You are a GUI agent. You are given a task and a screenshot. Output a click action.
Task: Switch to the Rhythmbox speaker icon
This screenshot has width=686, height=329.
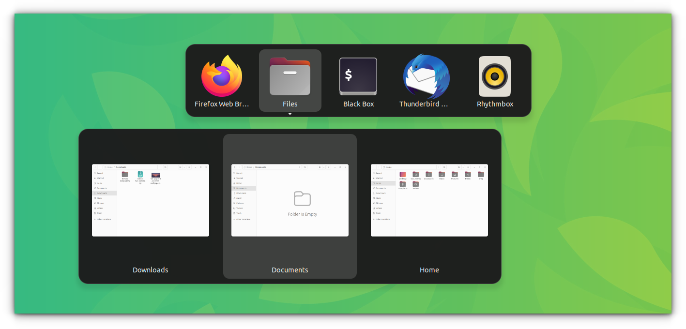(495, 76)
